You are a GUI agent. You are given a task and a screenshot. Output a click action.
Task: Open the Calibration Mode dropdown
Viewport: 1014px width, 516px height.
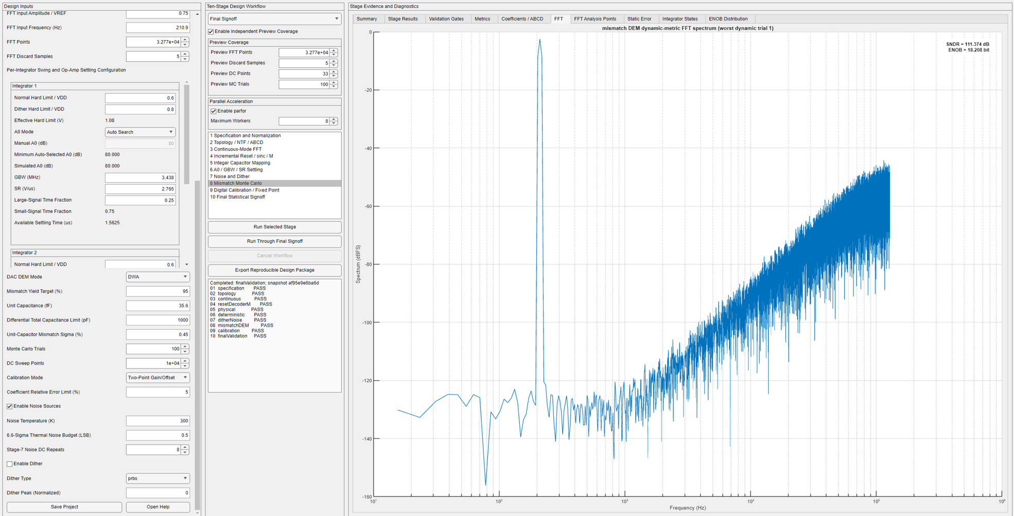pyautogui.click(x=158, y=378)
